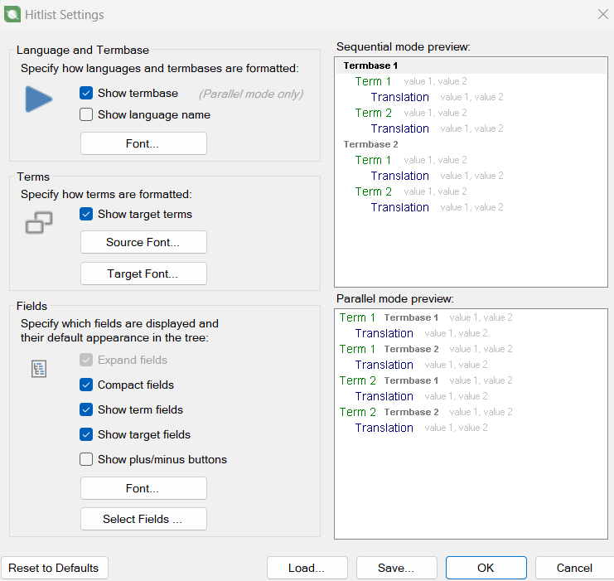
Task: Click the Cancel button
Action: tap(574, 568)
